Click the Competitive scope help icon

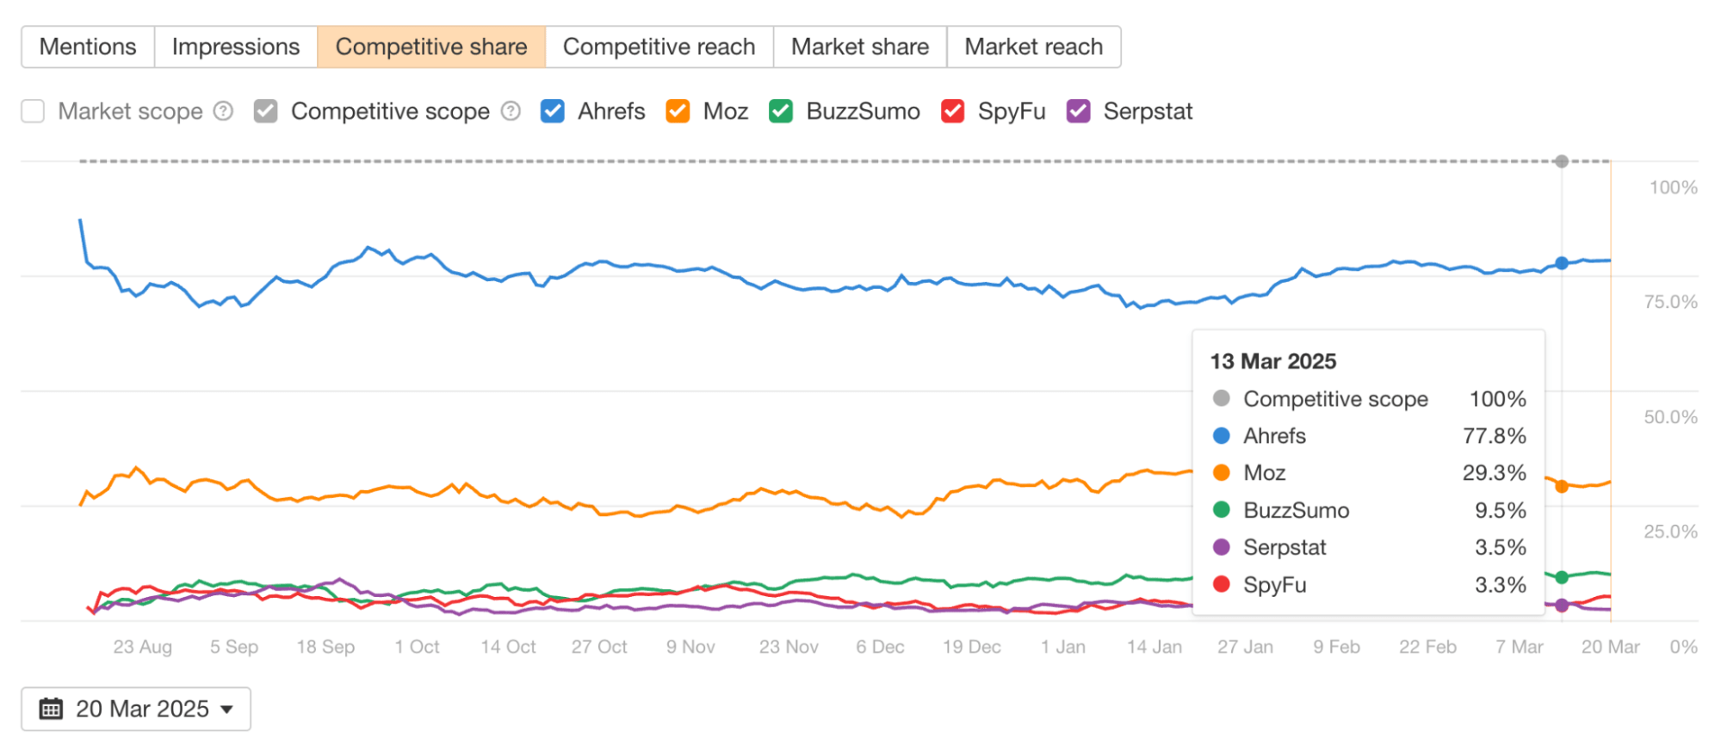pos(511,111)
